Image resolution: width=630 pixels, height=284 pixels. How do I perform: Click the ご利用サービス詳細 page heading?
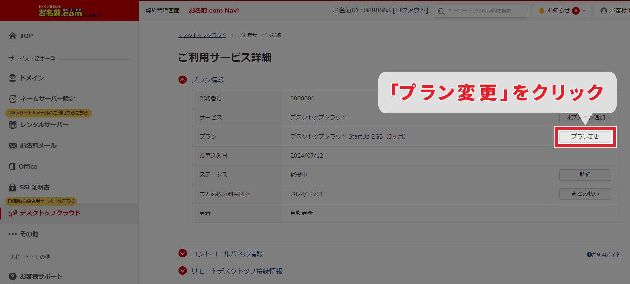tap(225, 57)
